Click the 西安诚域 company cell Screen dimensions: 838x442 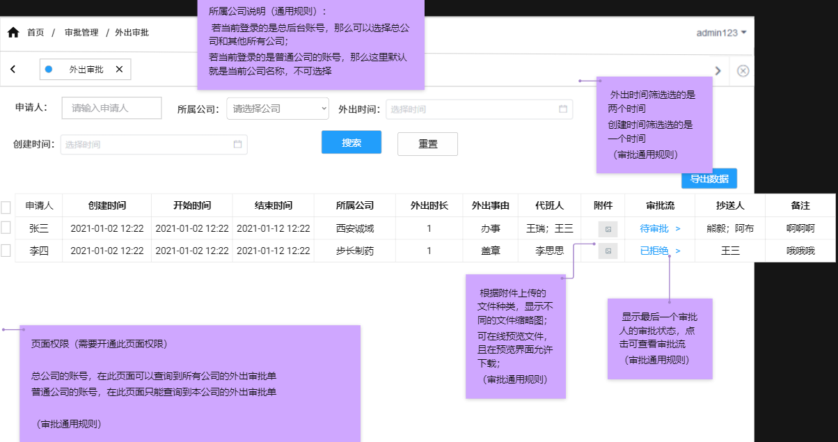[355, 228]
